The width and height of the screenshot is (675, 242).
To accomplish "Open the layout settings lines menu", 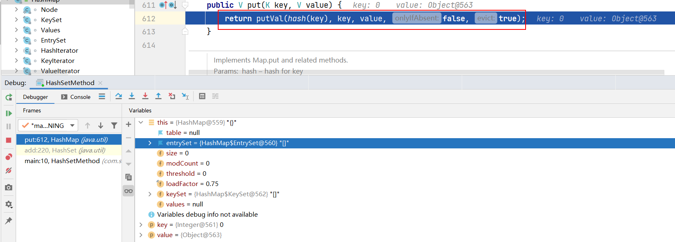I will click(x=102, y=96).
